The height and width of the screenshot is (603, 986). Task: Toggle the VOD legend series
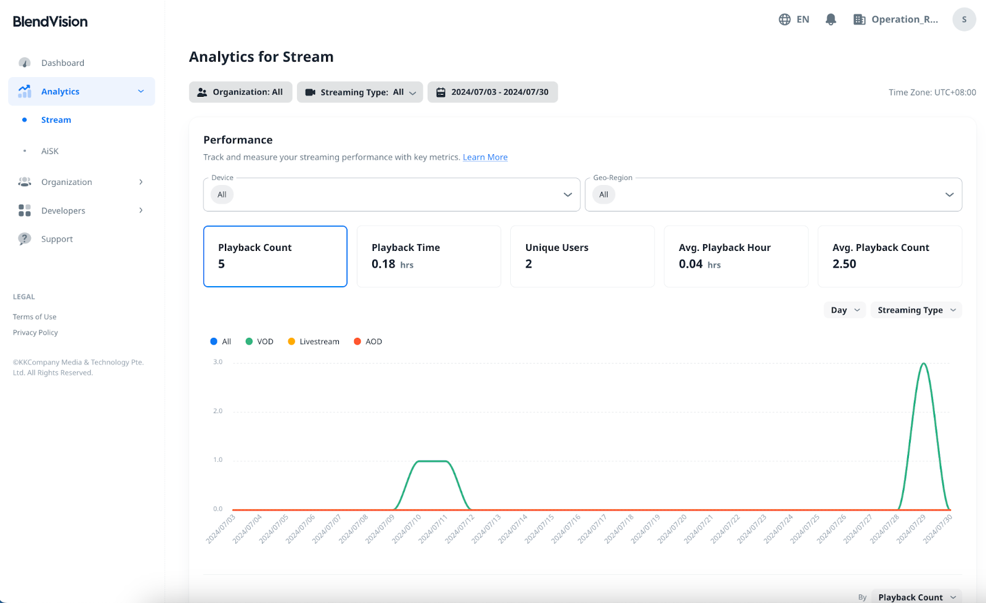[259, 342]
